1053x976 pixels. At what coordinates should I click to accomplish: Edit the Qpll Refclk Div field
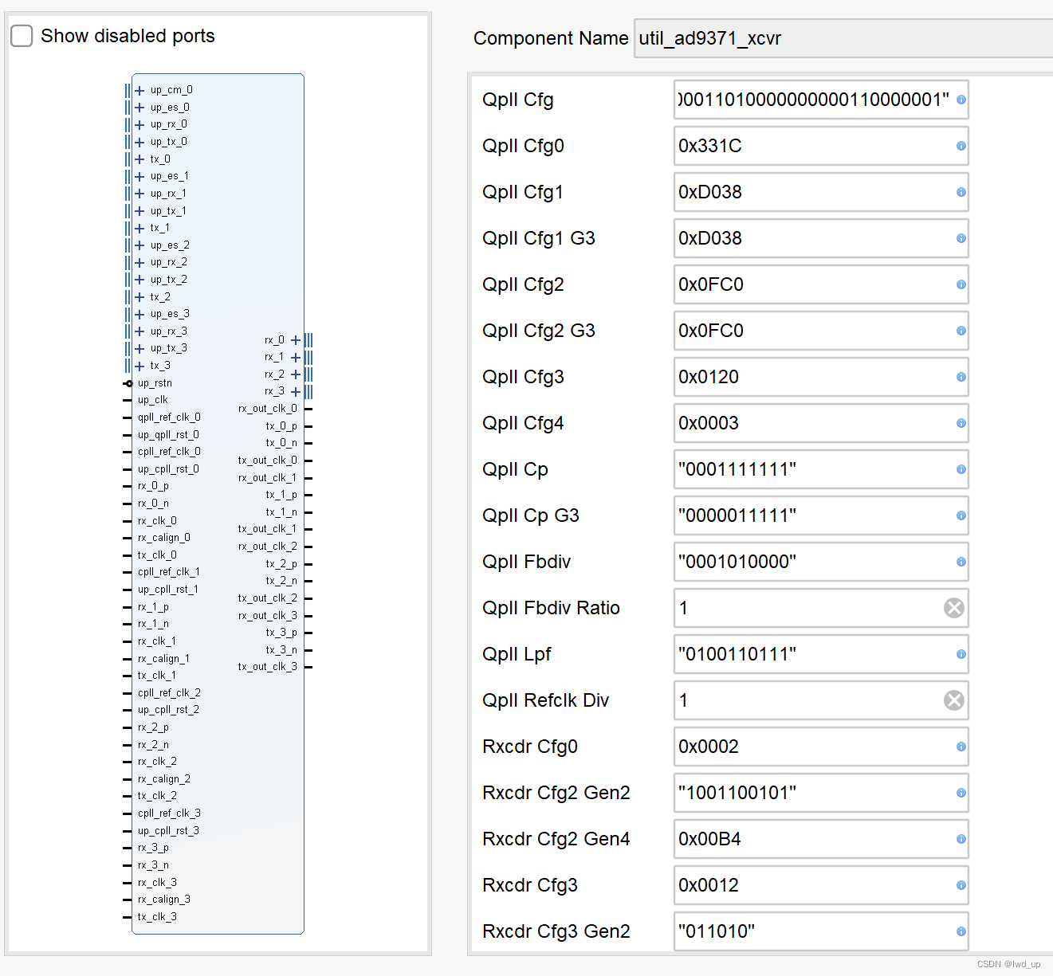pos(821,700)
